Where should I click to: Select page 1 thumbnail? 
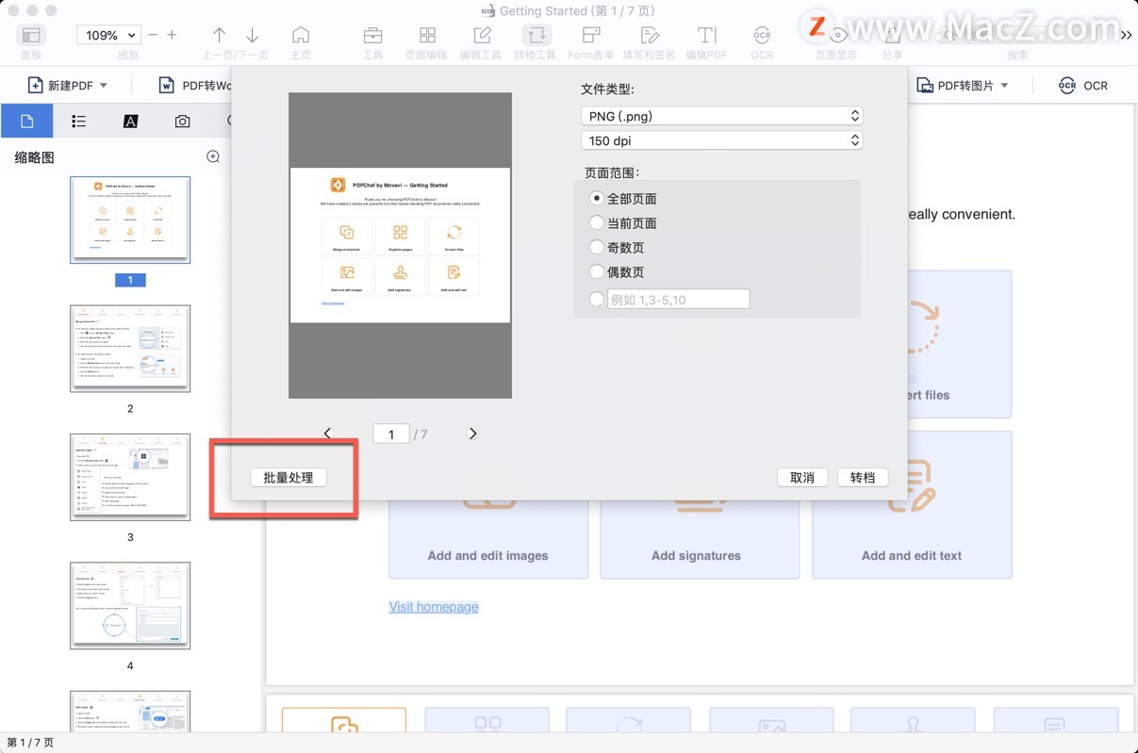point(130,220)
